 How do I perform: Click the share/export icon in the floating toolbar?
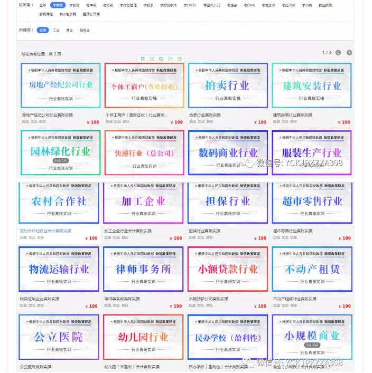pyautogui.click(x=170, y=59)
